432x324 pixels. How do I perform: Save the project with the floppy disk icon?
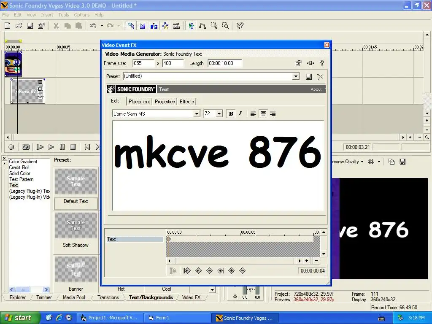tap(30, 26)
